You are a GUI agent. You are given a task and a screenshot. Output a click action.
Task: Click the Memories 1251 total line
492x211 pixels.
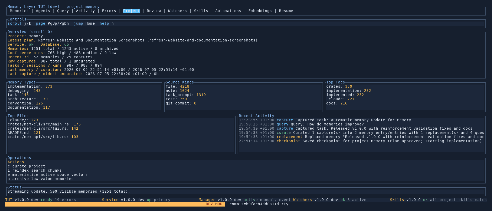click(x=63, y=49)
